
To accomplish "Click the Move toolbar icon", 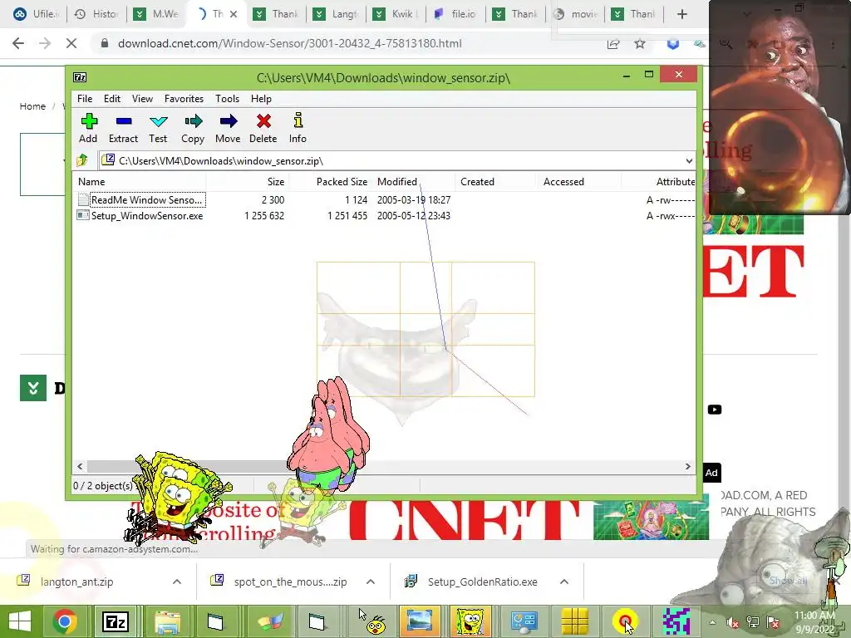I will [228, 128].
